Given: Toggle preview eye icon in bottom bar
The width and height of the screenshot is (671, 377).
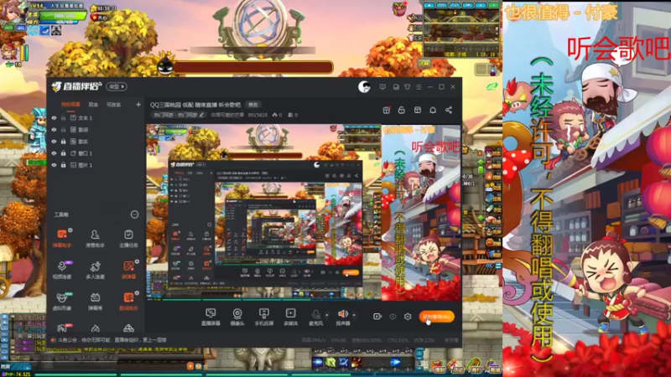Looking at the screenshot, I should click(x=393, y=317).
